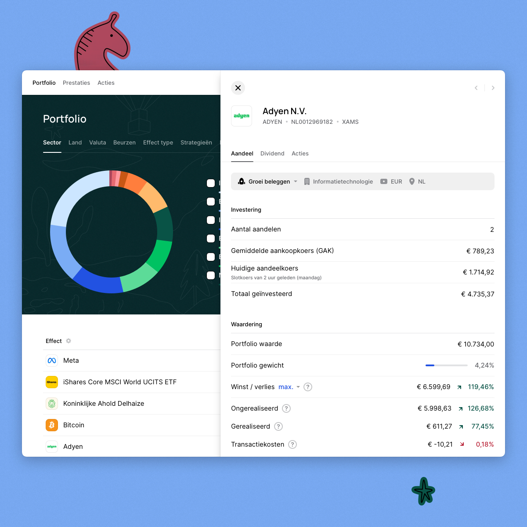Click the down arrow beside 0,18%
The width and height of the screenshot is (527, 527).
point(462,444)
